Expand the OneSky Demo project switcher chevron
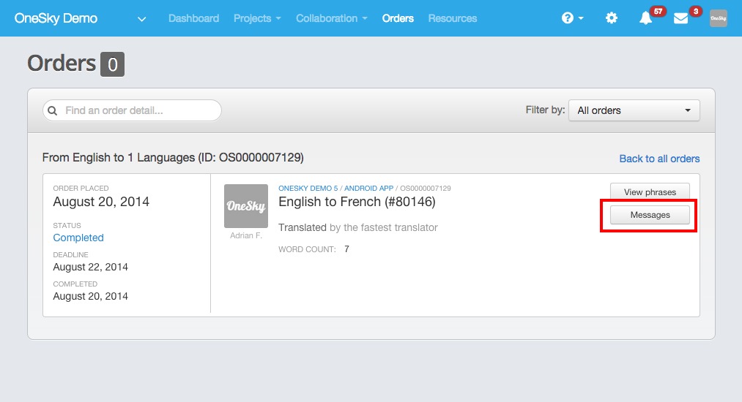The image size is (742, 402). click(x=141, y=19)
